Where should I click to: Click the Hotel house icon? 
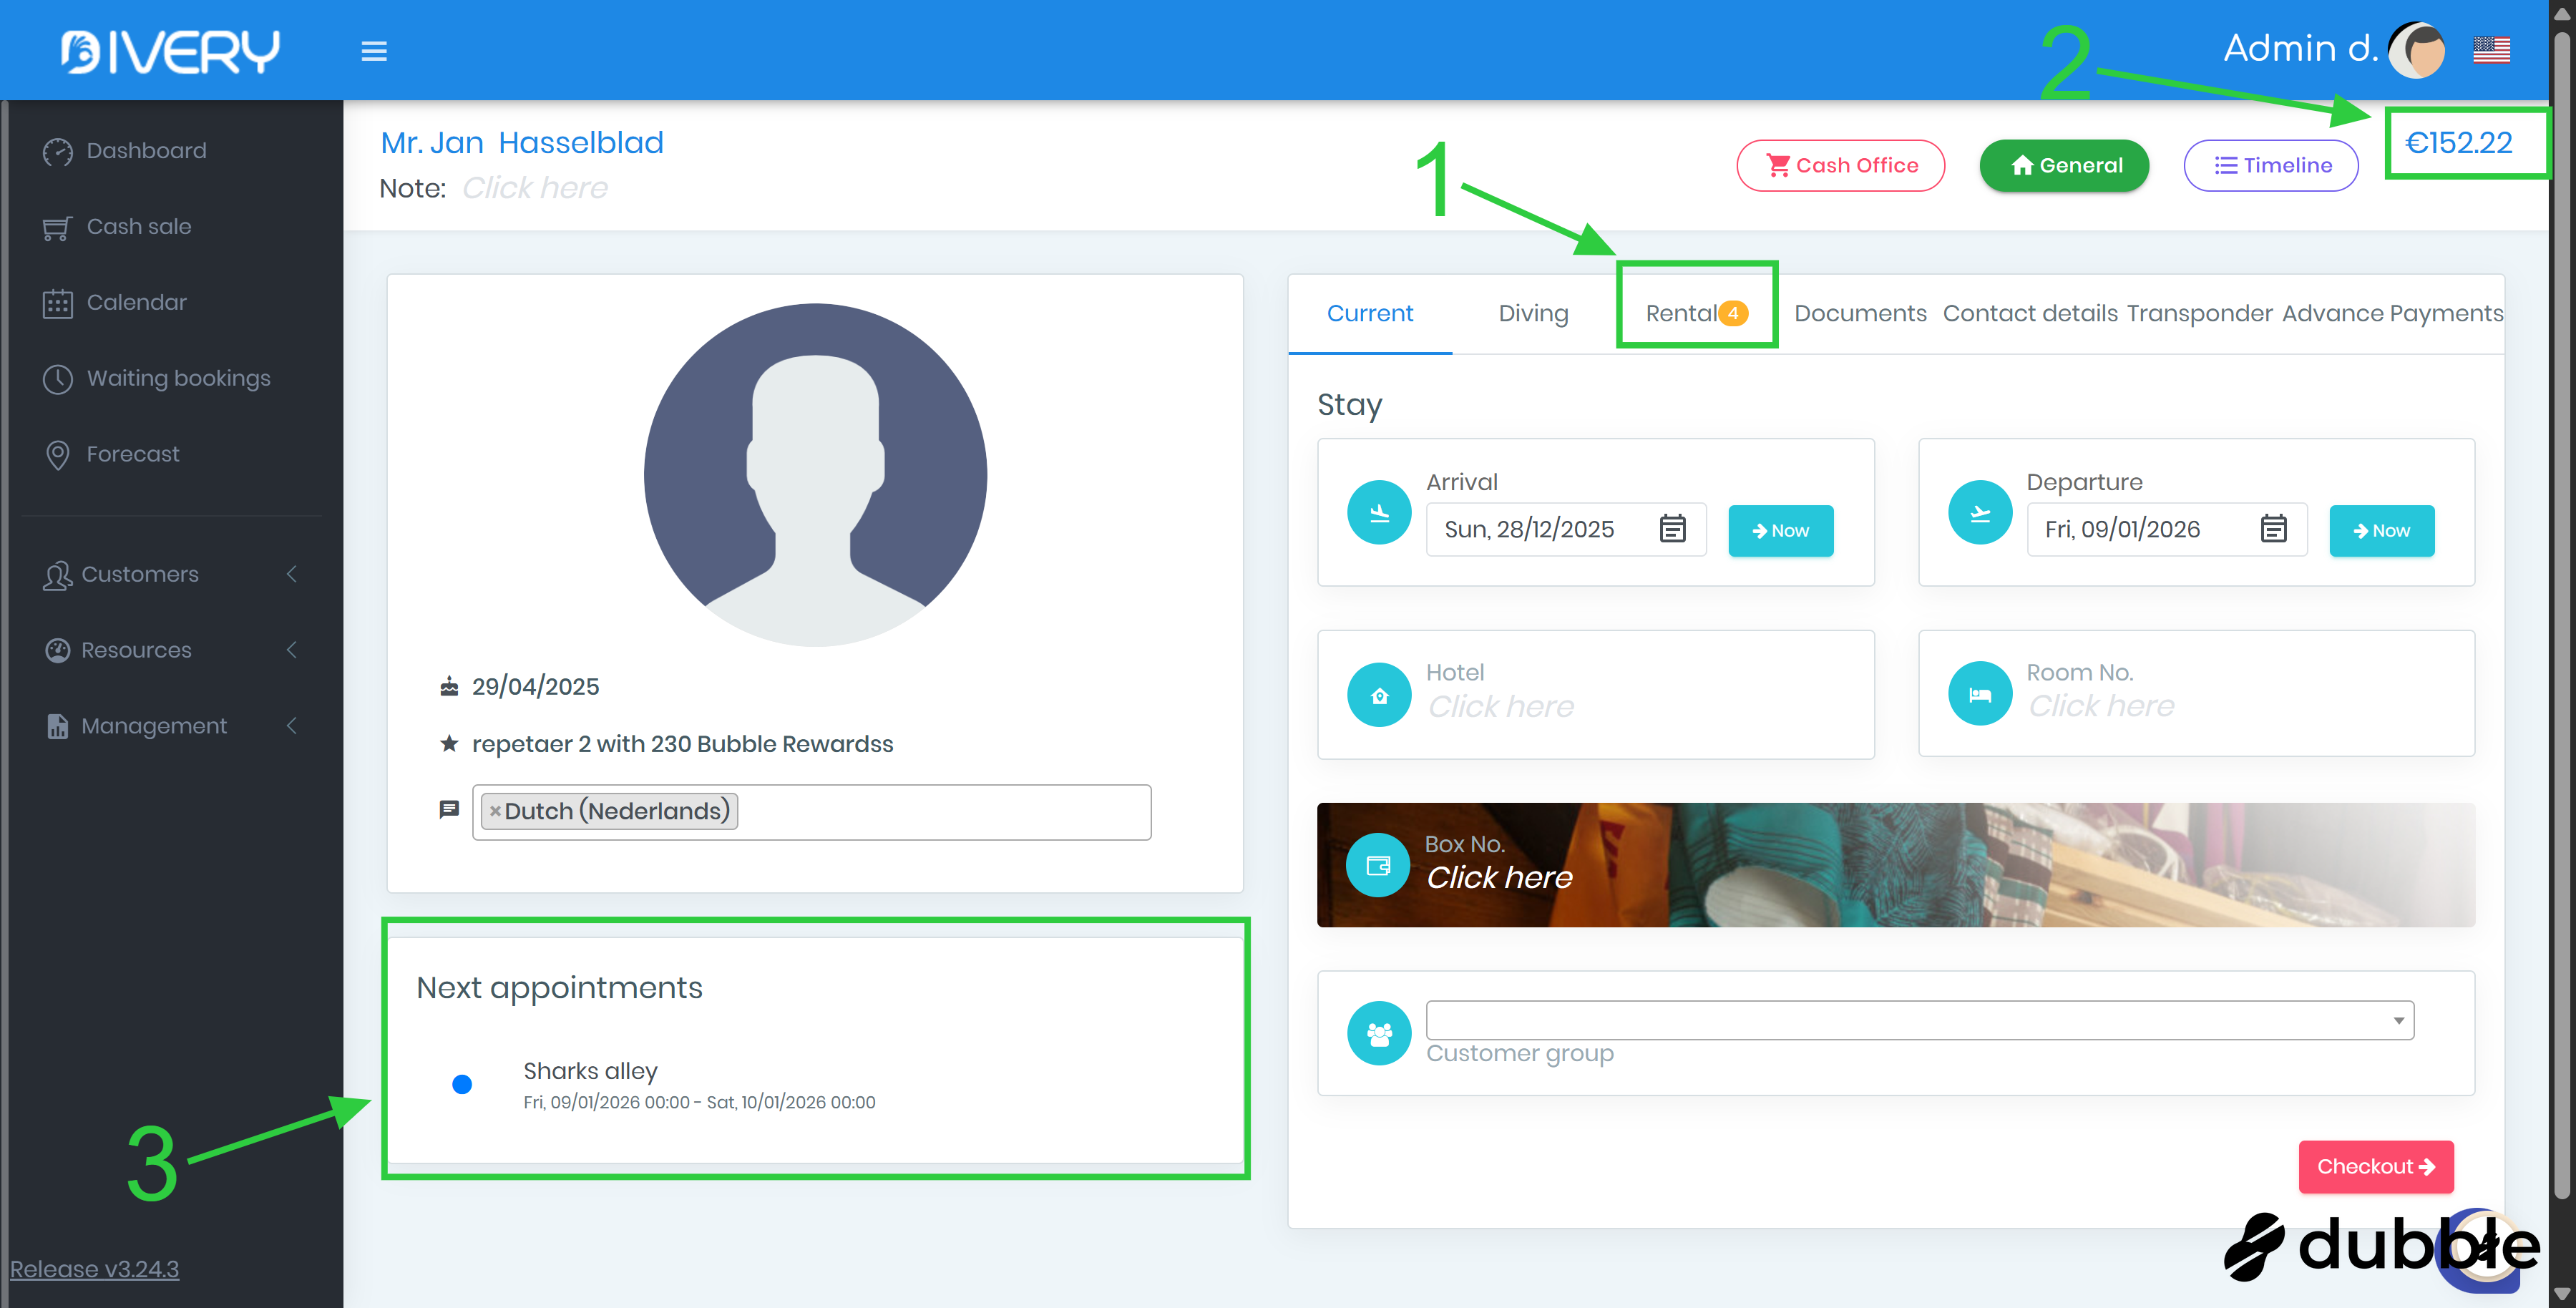click(1379, 695)
